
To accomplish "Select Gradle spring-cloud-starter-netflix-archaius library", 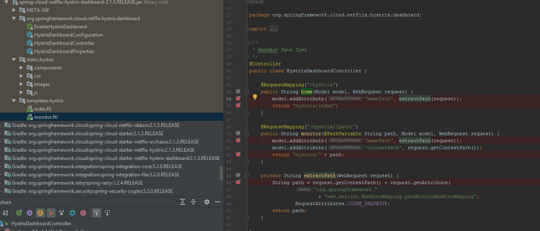I will click(105, 142).
